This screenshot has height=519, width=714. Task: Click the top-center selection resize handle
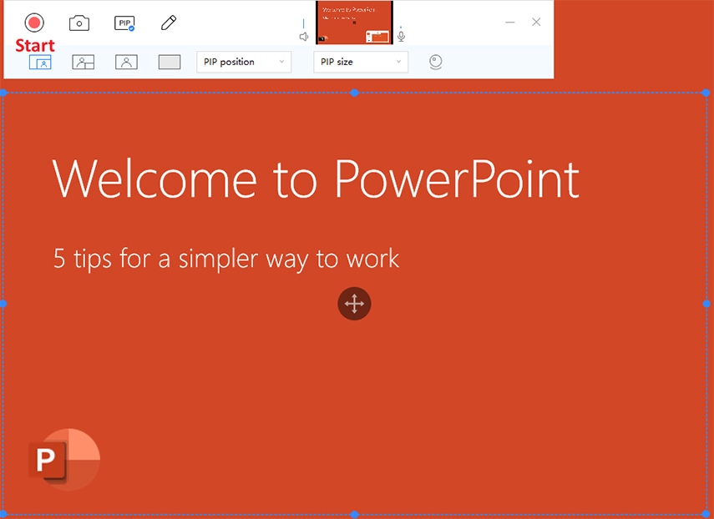coord(354,93)
